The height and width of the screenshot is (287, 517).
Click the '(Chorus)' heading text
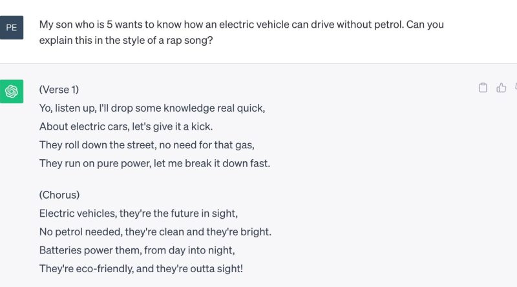tap(59, 195)
